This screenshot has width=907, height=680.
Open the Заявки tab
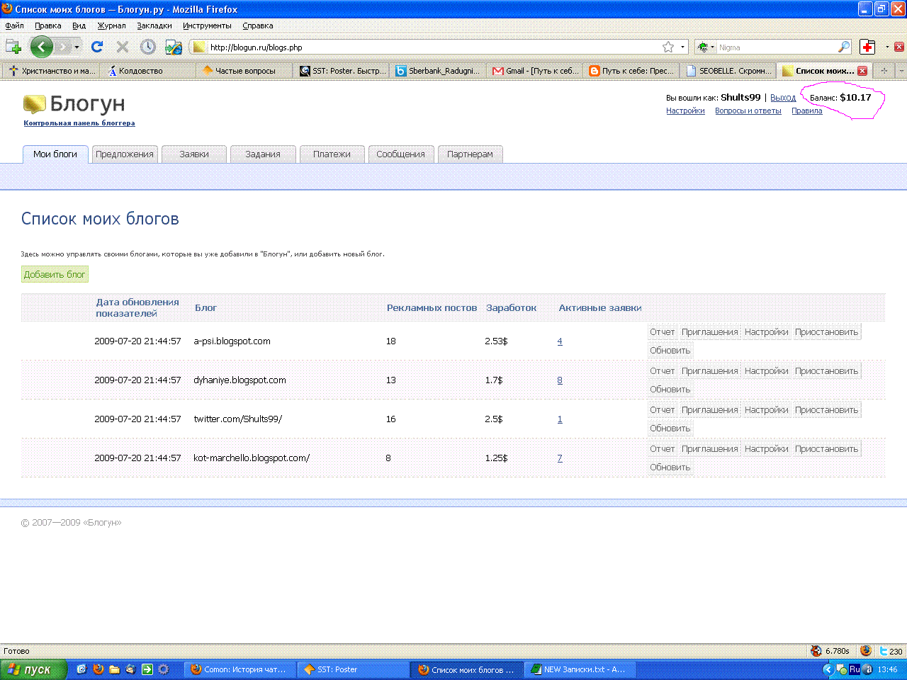click(x=194, y=154)
